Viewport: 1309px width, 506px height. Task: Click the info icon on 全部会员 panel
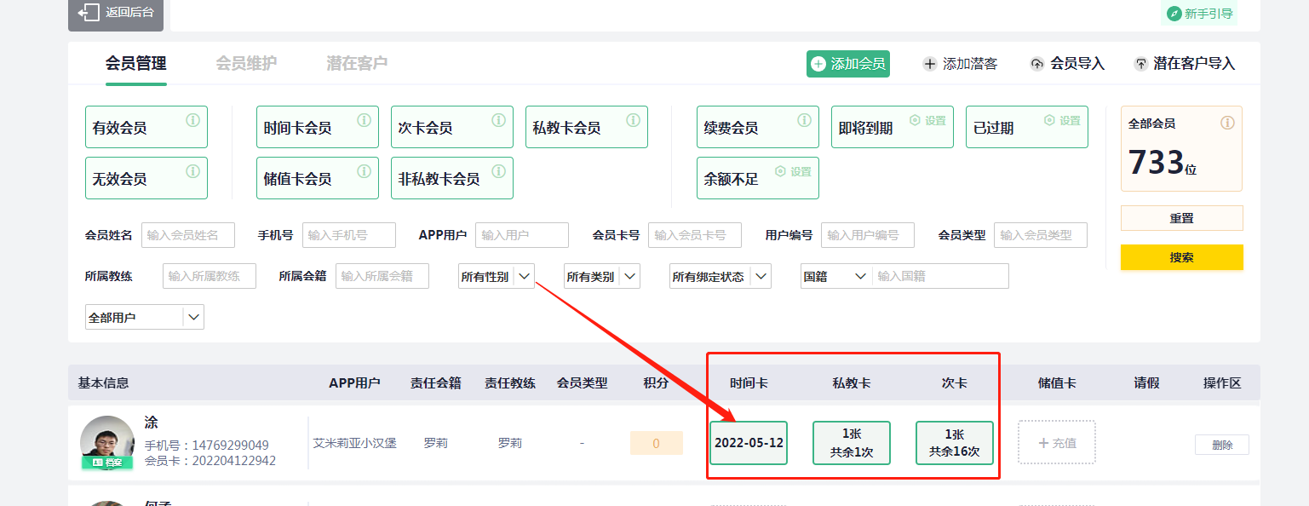(x=1227, y=123)
